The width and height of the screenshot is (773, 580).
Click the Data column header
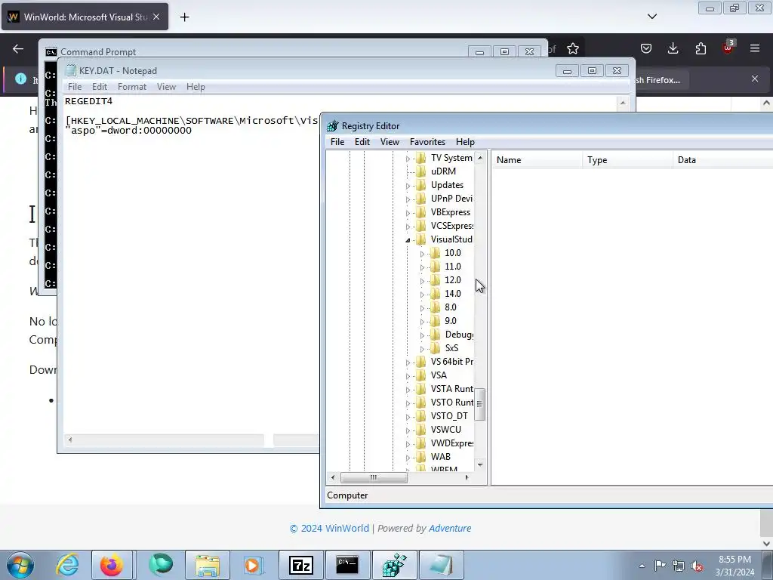[x=722, y=160]
